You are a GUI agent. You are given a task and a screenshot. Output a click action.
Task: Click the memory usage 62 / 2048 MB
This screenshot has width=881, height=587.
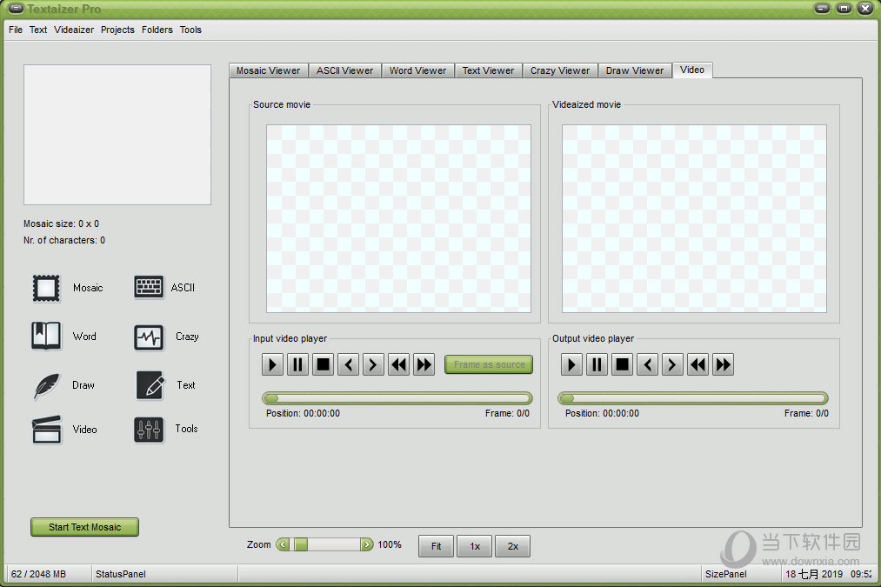coord(39,574)
